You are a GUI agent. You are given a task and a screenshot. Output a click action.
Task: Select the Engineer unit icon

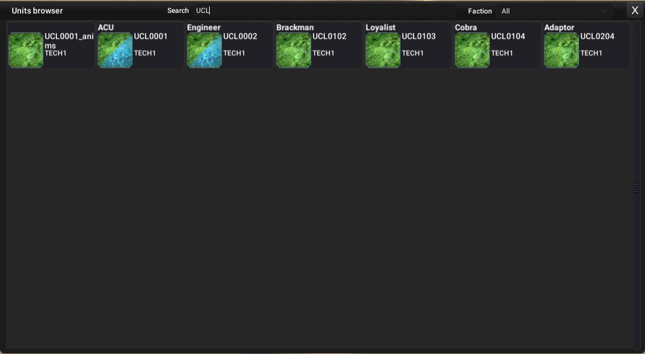[204, 50]
